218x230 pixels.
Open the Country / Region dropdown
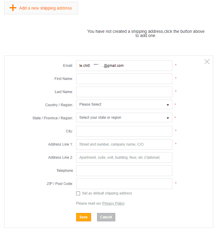[124, 104]
